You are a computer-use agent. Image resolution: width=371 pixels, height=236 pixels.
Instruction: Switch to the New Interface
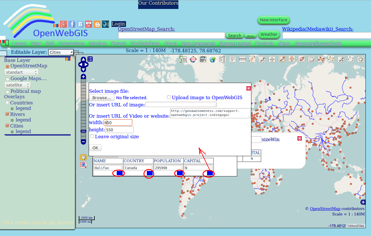tap(274, 20)
